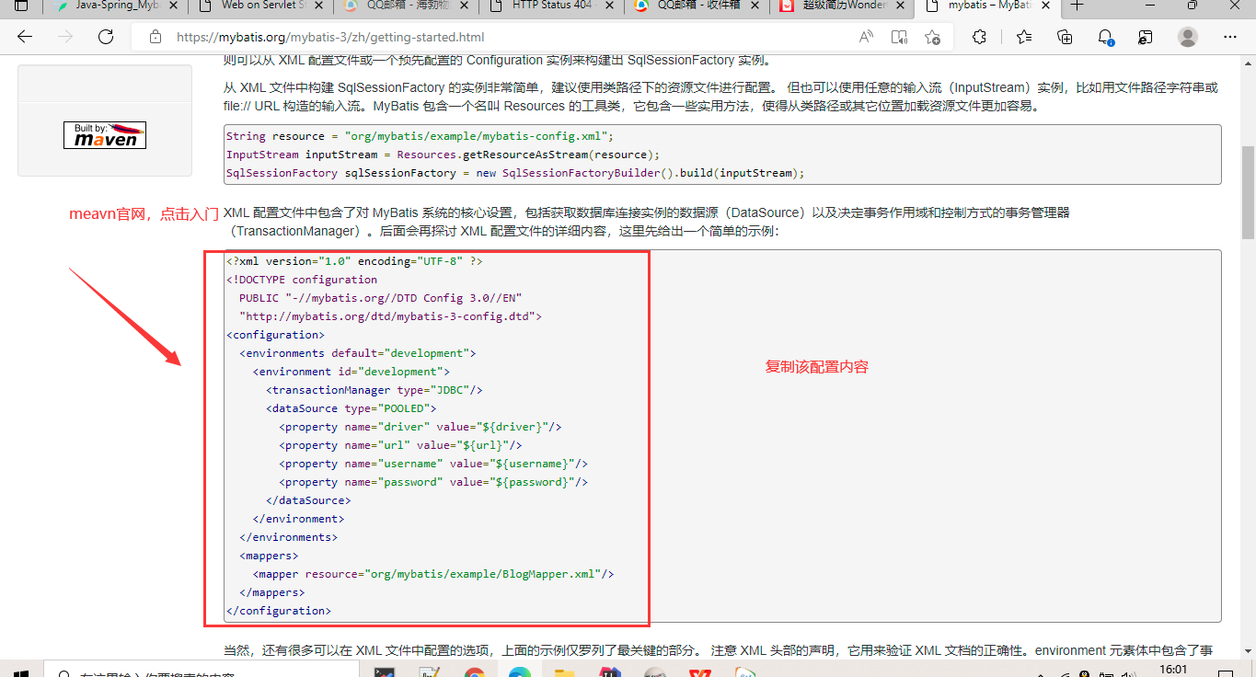Turn on Read aloud for this page

866,37
